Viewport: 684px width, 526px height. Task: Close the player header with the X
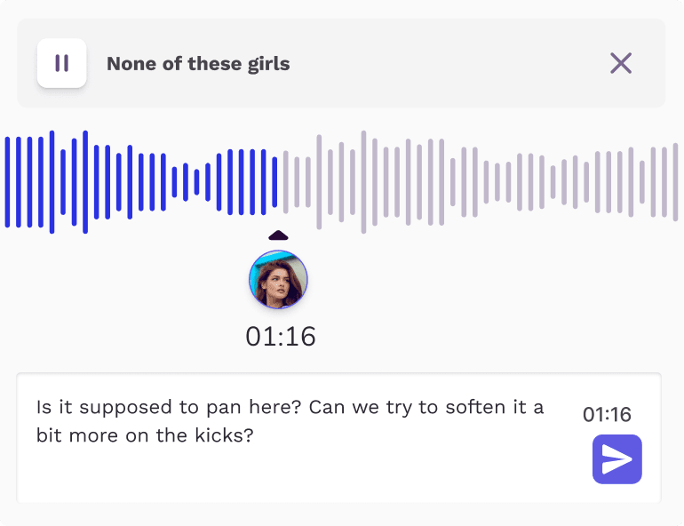[621, 63]
